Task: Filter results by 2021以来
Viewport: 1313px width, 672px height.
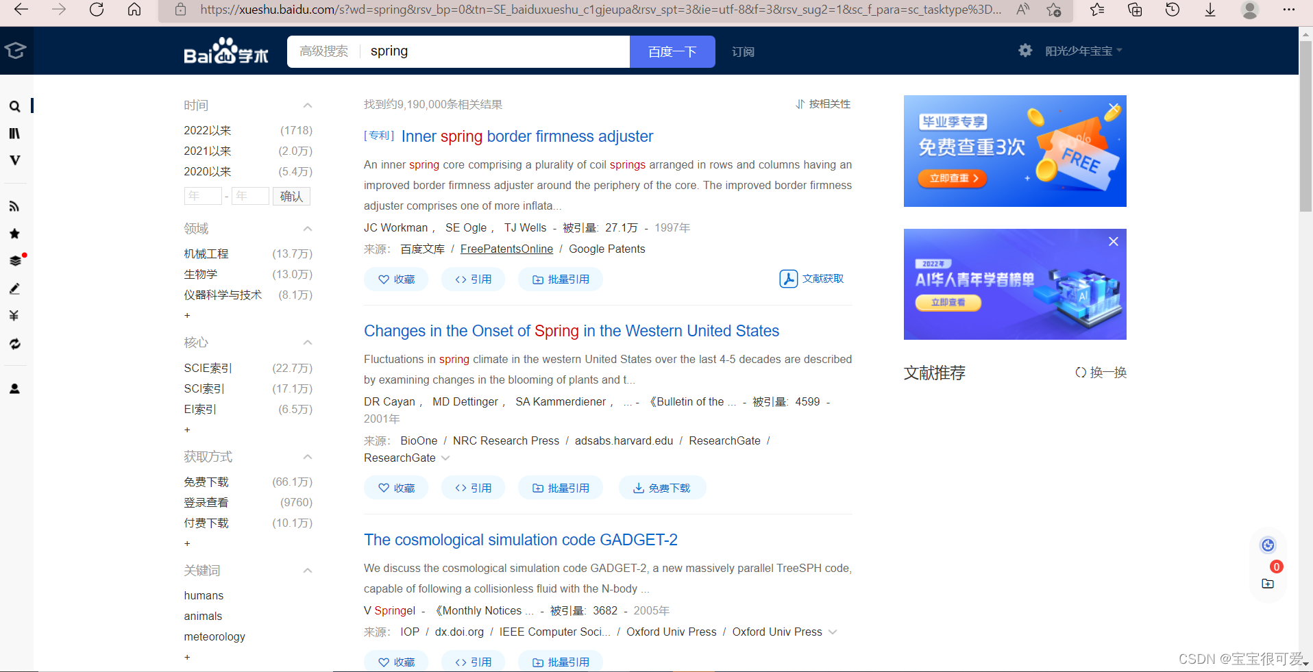Action: click(208, 151)
